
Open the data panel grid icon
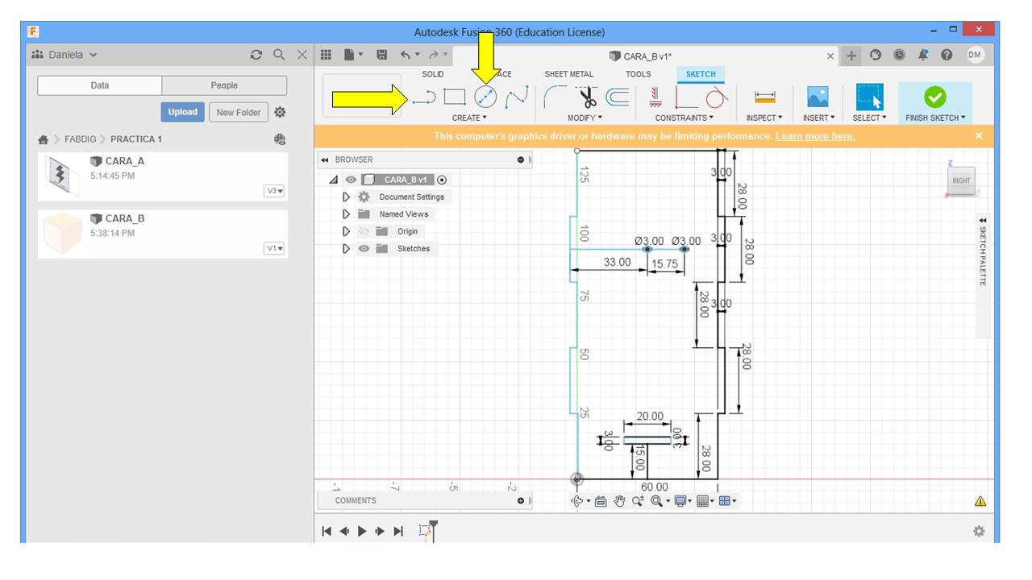click(x=327, y=55)
